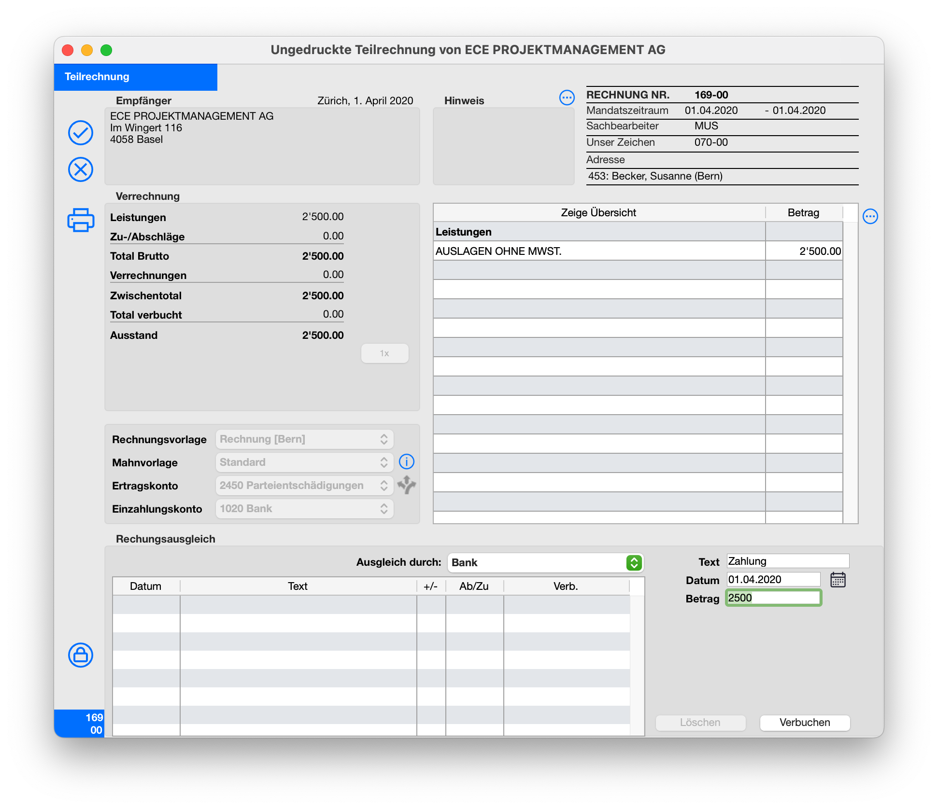This screenshot has height=809, width=938.
Task: Click the padlock lock icon
Action: click(x=81, y=655)
